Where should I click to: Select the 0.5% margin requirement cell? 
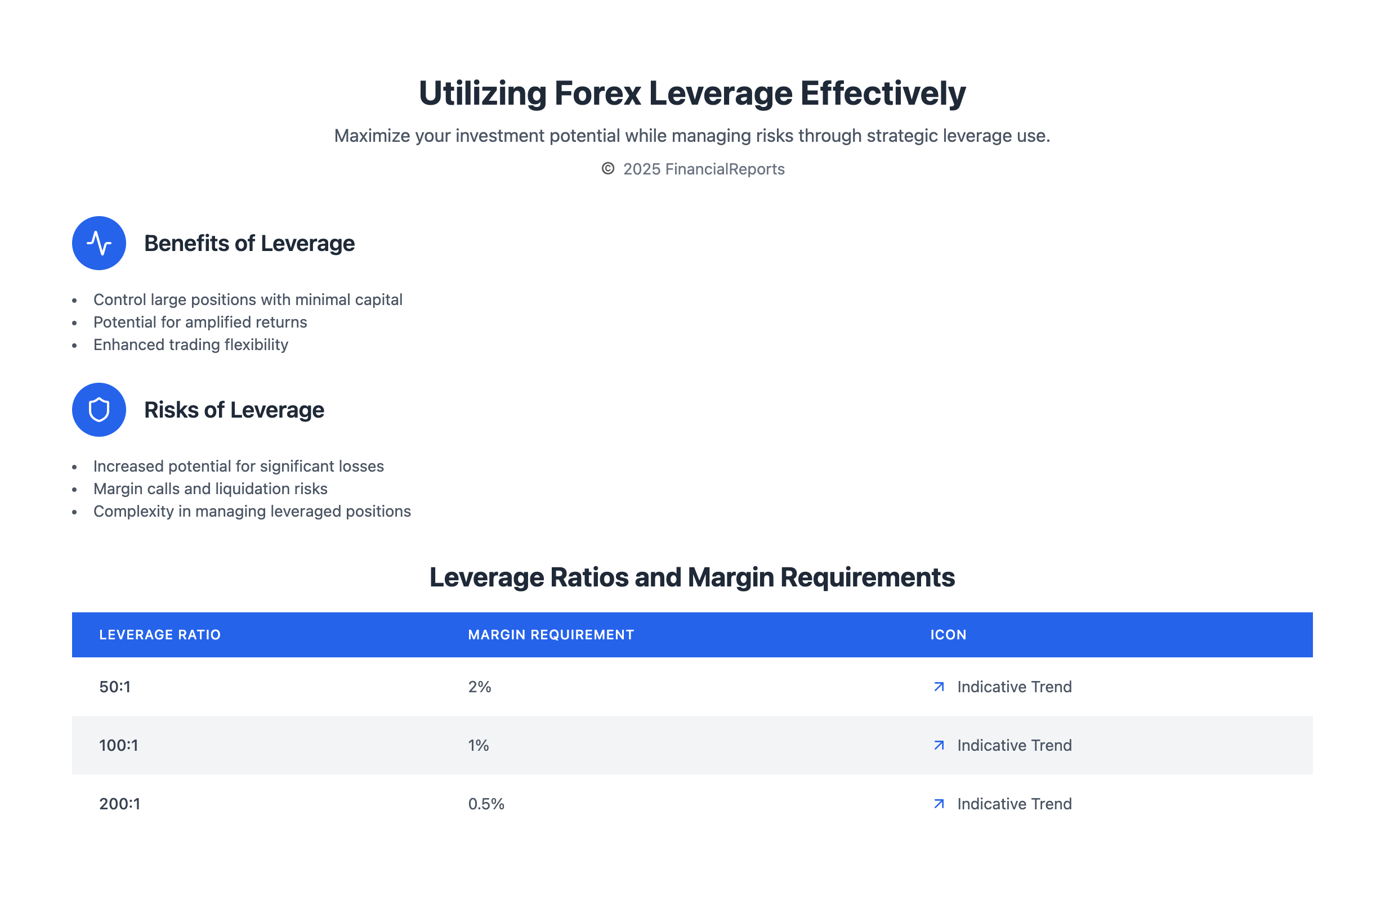click(486, 804)
